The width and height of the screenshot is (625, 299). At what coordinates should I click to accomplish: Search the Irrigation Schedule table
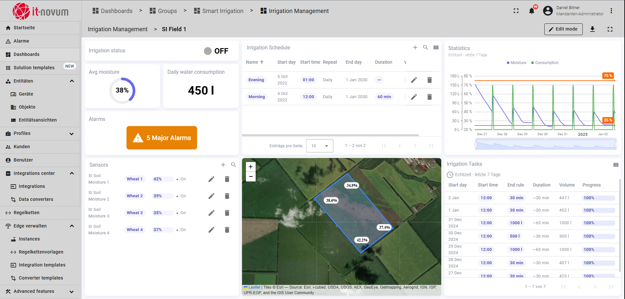click(x=425, y=47)
